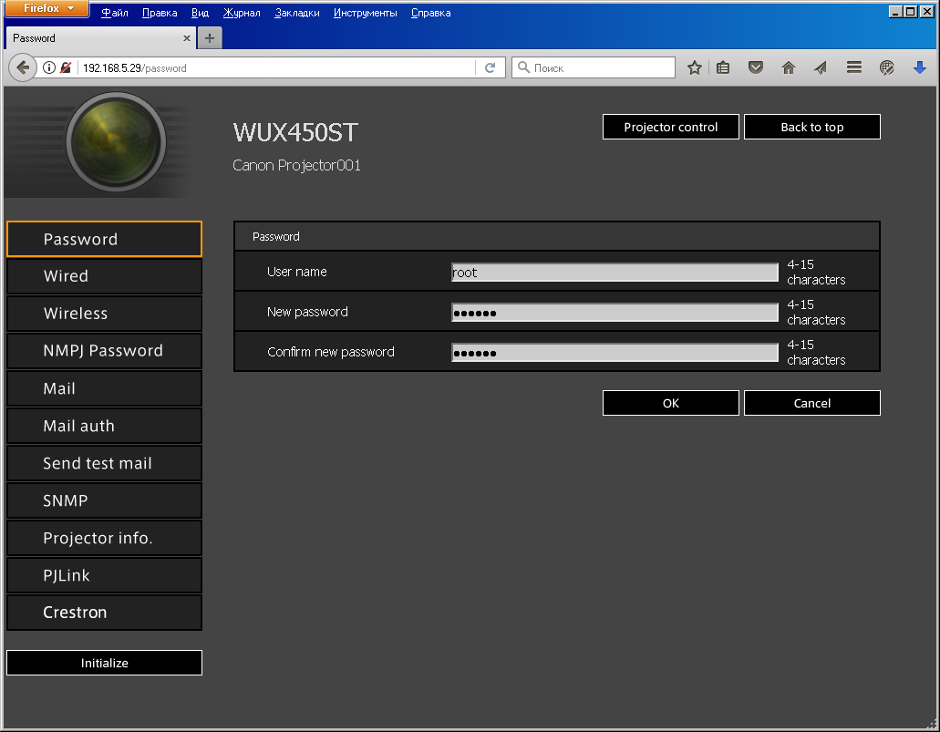Open Mail auth settings
Viewport: 940px width, 732px height.
(104, 426)
